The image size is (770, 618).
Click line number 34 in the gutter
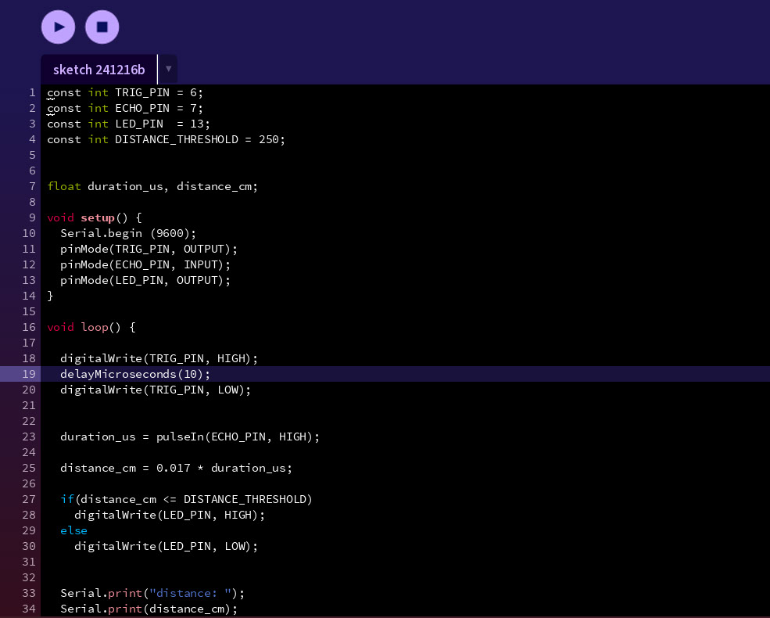point(29,609)
